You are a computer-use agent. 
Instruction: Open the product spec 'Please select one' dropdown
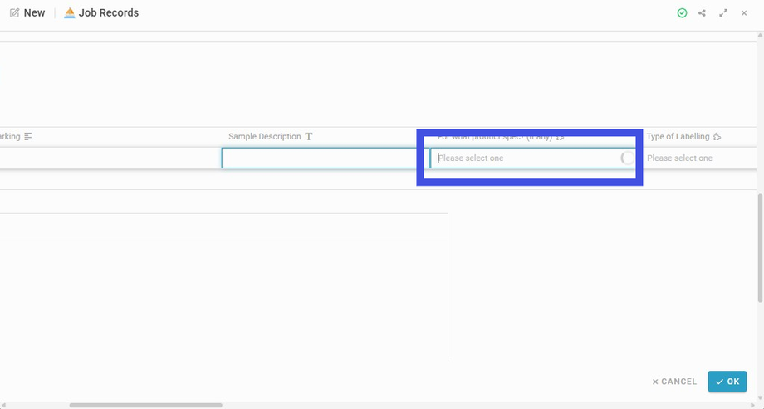533,158
